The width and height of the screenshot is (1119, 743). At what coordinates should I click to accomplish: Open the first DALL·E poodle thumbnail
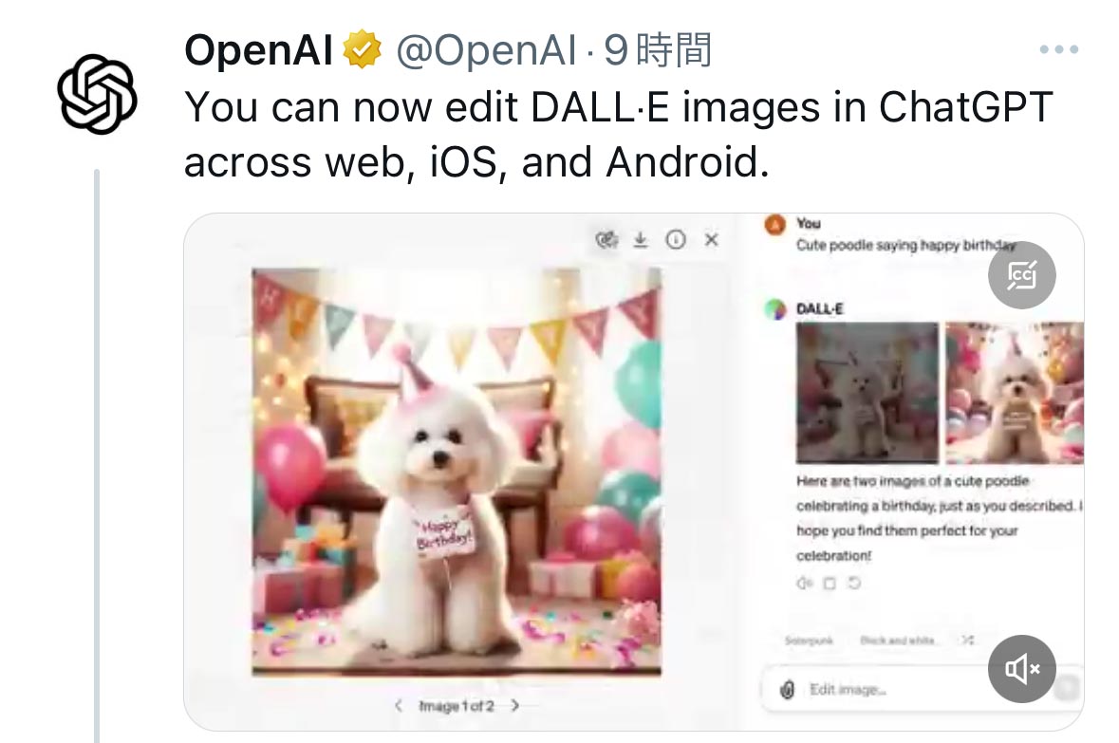(867, 393)
